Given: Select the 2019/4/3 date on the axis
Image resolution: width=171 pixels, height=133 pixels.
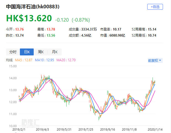Looking at the screenshot, I should coord(43,129).
